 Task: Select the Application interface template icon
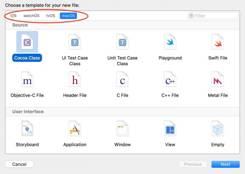pyautogui.click(x=75, y=128)
